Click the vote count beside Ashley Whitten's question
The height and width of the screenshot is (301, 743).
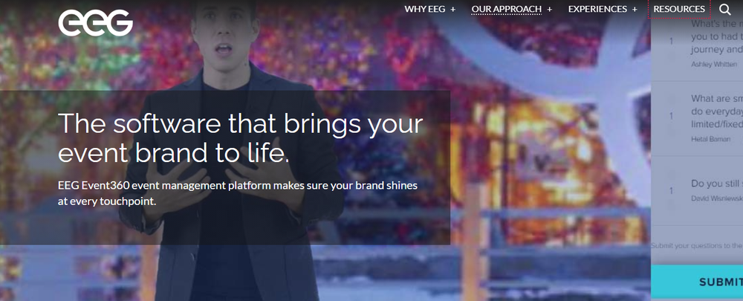pos(671,42)
